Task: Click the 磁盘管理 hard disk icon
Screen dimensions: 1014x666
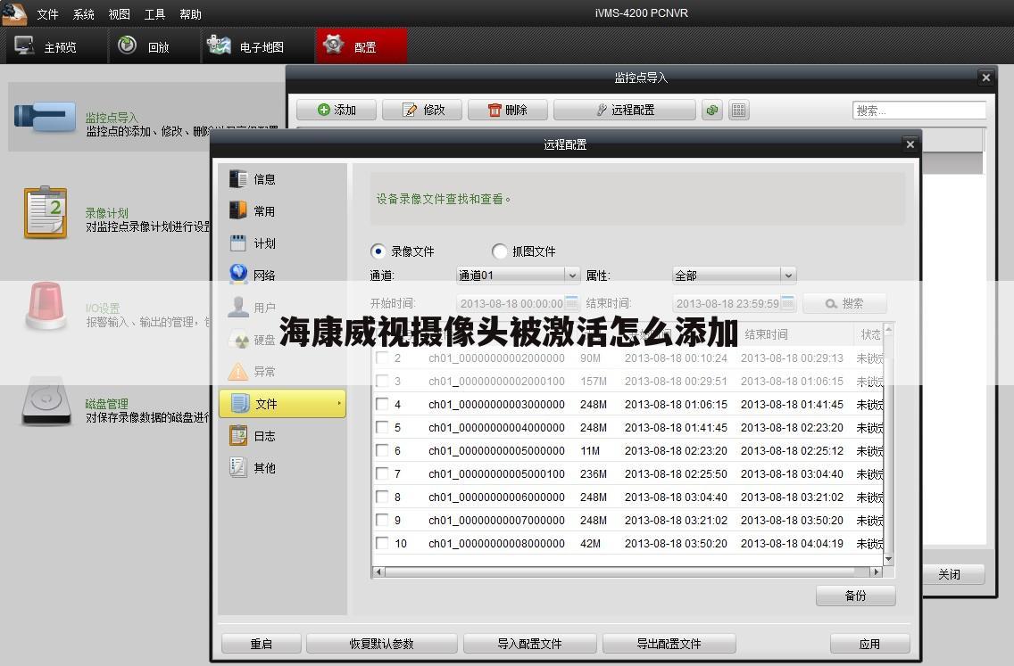Action: click(x=46, y=401)
